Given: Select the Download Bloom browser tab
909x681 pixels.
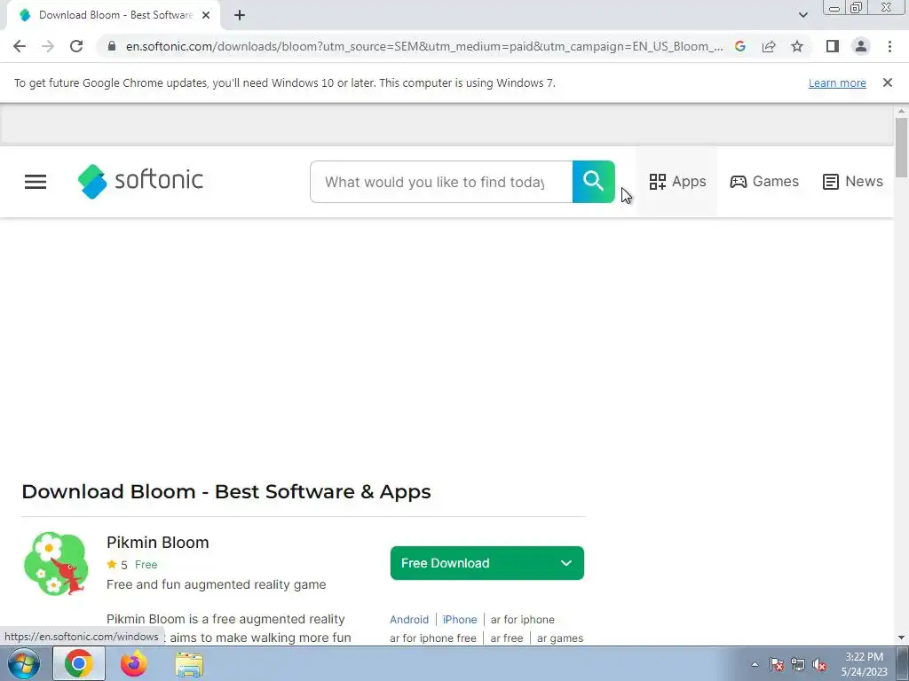Looking at the screenshot, I should coord(114,15).
